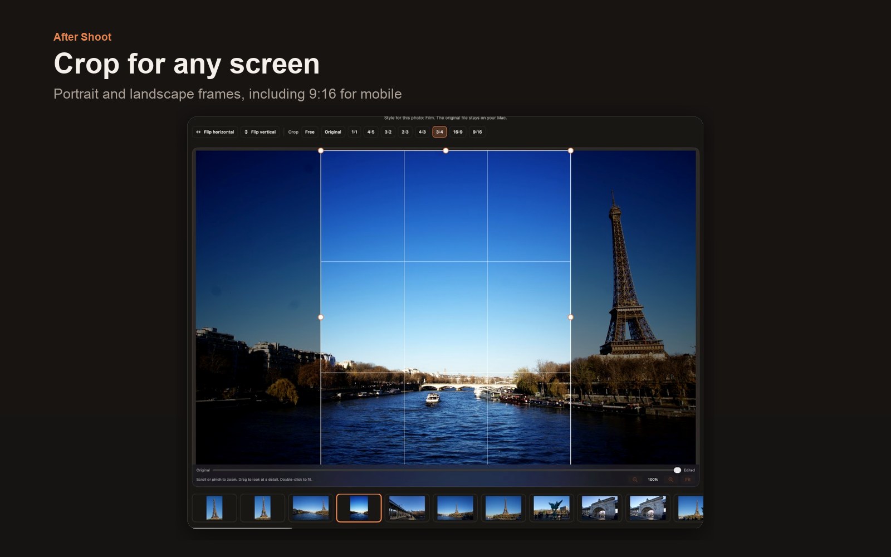Screen dimensions: 891x557
Task: Click the active 3:4 crop ratio
Action: tap(439, 132)
